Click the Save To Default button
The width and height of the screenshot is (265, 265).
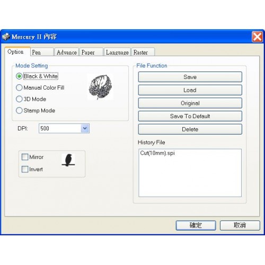tap(190, 116)
